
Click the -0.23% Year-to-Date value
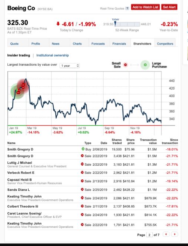pyautogui.click(x=169, y=24)
